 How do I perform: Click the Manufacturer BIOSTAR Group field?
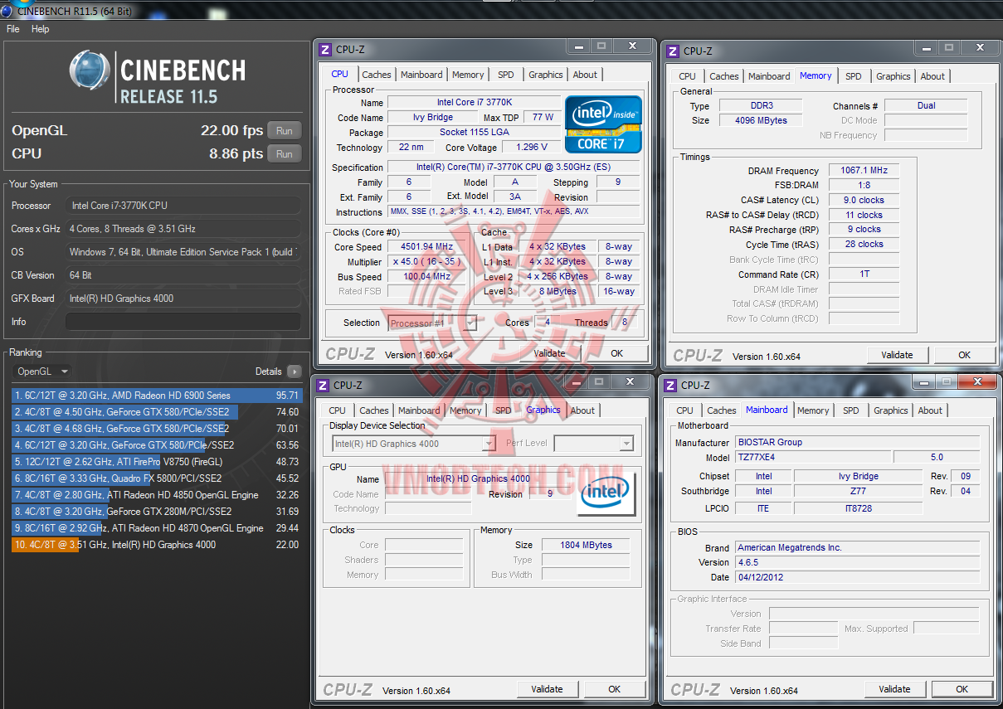[857, 442]
